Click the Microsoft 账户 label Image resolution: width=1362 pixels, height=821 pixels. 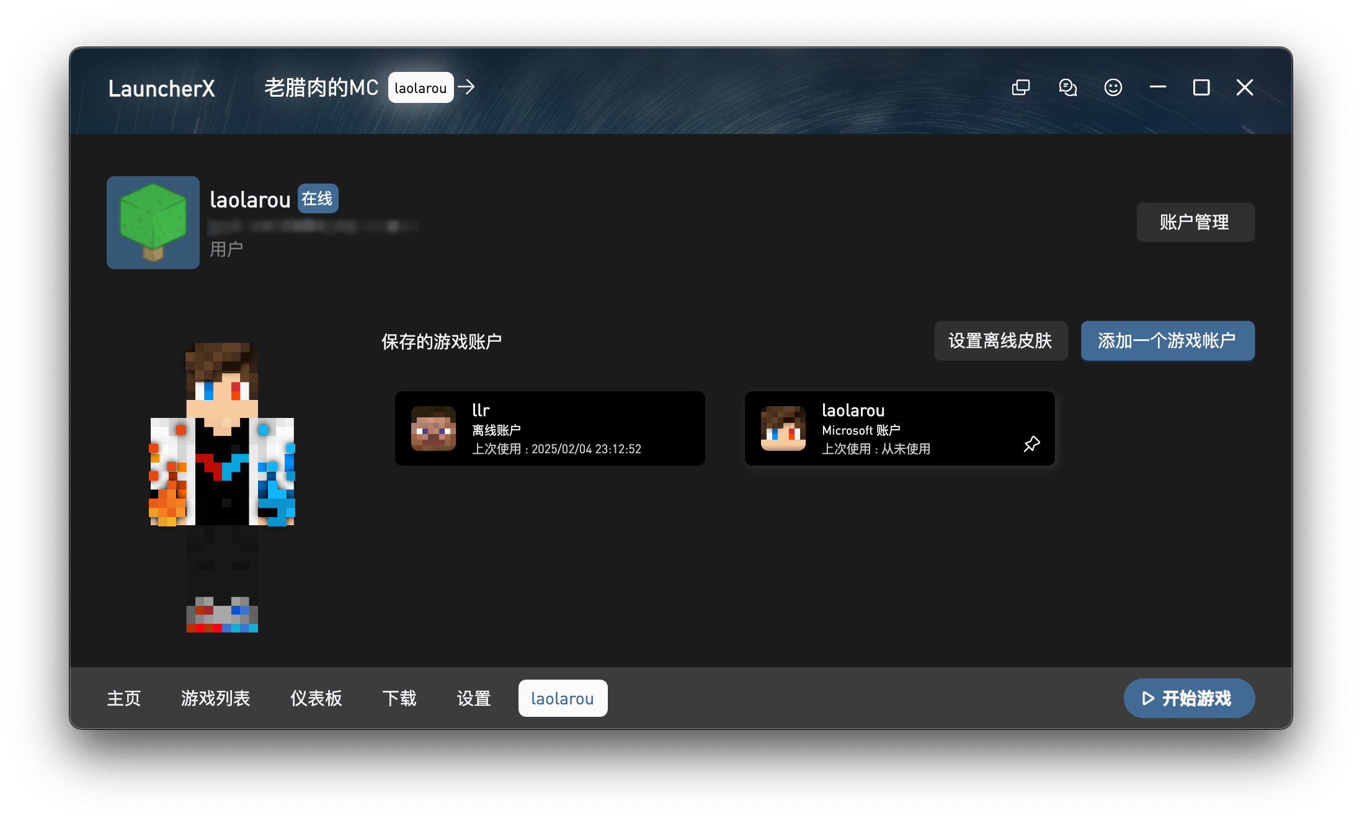click(x=861, y=430)
